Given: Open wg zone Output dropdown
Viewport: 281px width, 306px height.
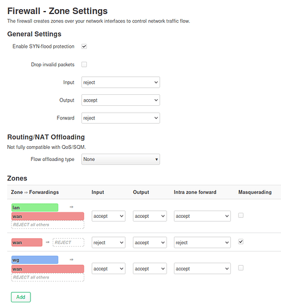Looking at the screenshot, I should [150, 269].
